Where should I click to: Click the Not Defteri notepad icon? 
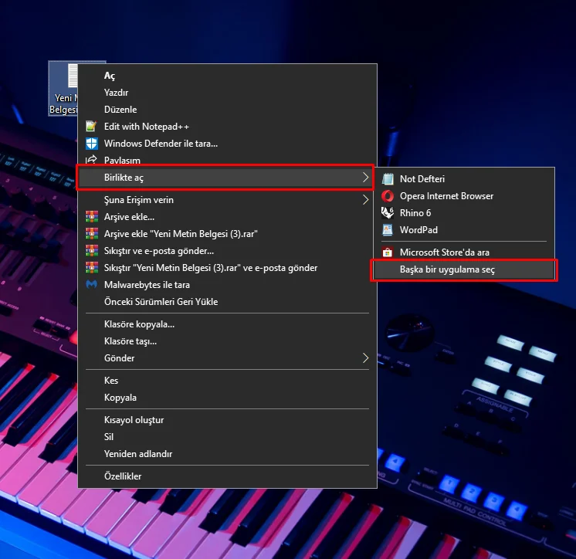pos(388,179)
